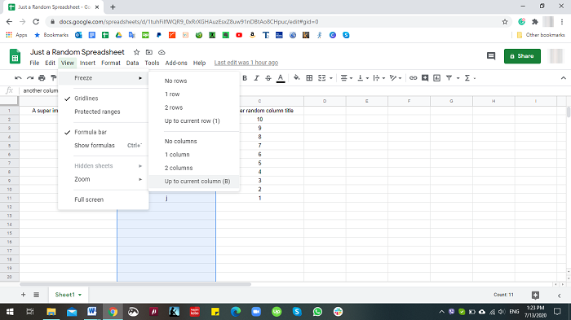Open merge cells dropdown arrow
This screenshot has height=320, width=571.
click(331, 78)
